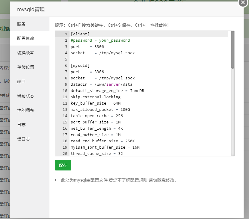Click the read_buffer_size = 1M line
The image size is (249, 219).
96,135
